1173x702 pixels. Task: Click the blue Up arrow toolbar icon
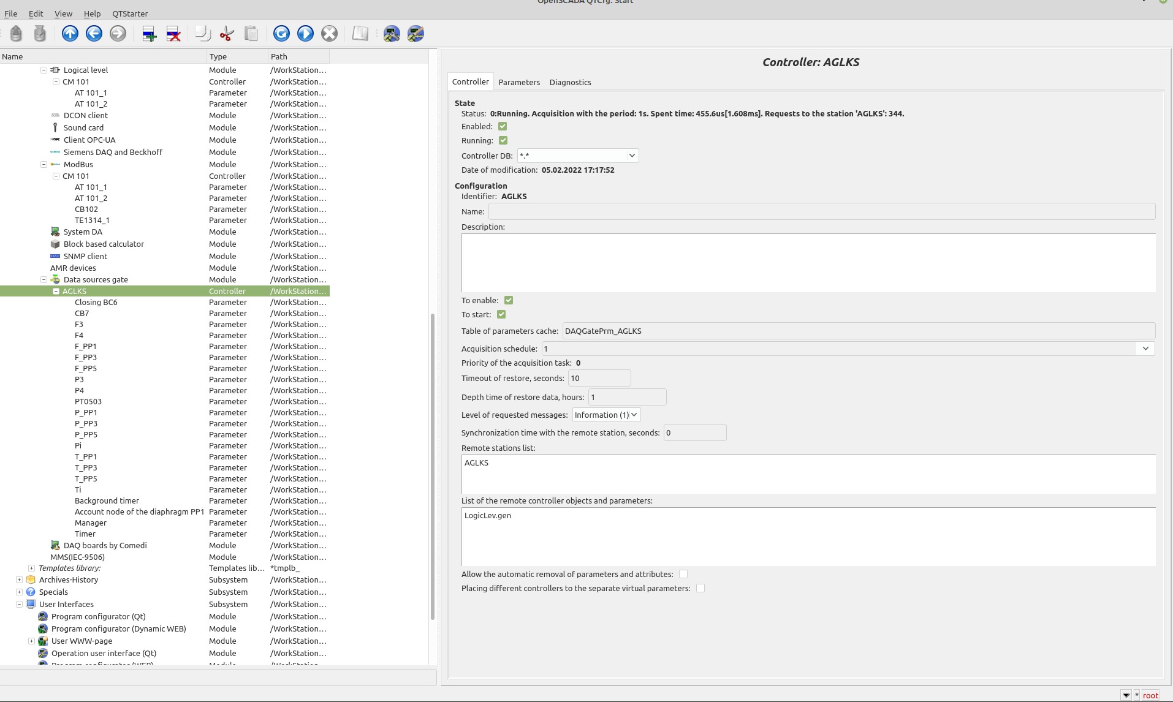[70, 34]
